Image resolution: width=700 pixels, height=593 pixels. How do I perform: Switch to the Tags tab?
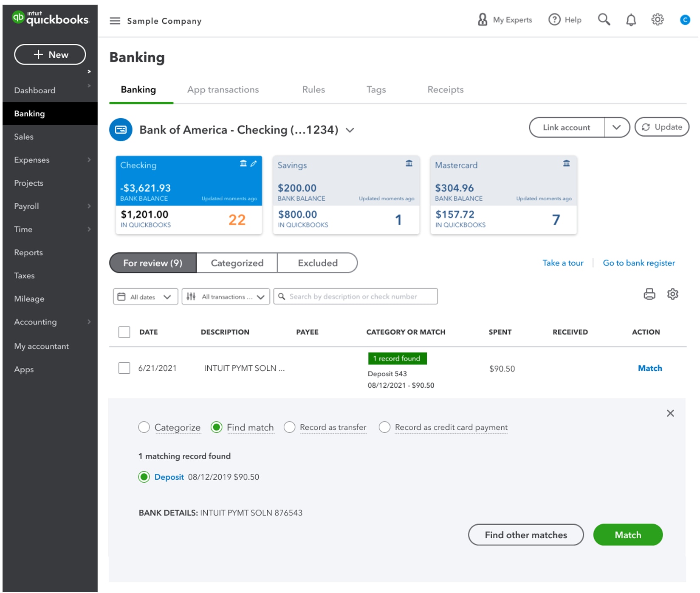pos(376,90)
